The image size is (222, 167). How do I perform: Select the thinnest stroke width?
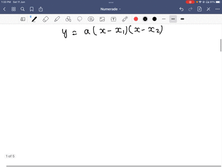tap(164, 19)
